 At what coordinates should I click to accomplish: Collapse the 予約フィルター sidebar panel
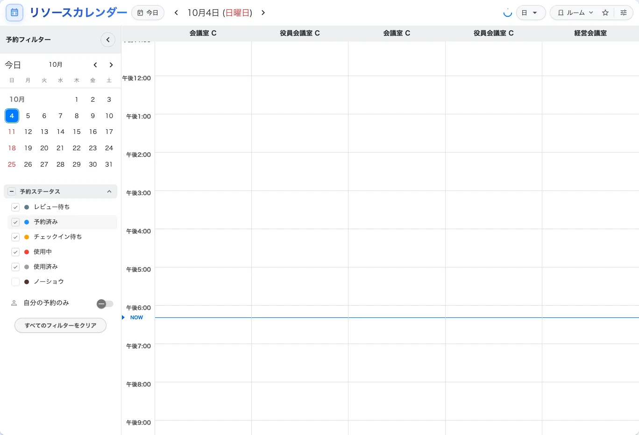108,40
